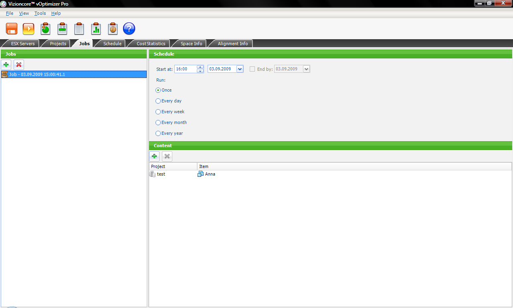Delete job with red X icon
This screenshot has width=513, height=308.
coord(19,64)
